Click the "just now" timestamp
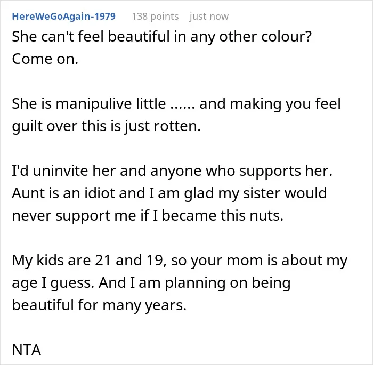373x365 pixels. coord(209,17)
